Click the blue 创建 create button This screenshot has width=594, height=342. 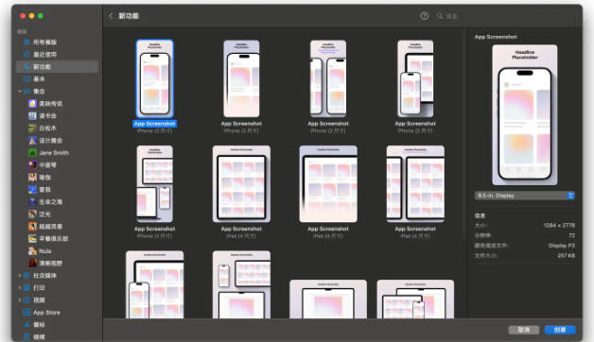coord(560,330)
